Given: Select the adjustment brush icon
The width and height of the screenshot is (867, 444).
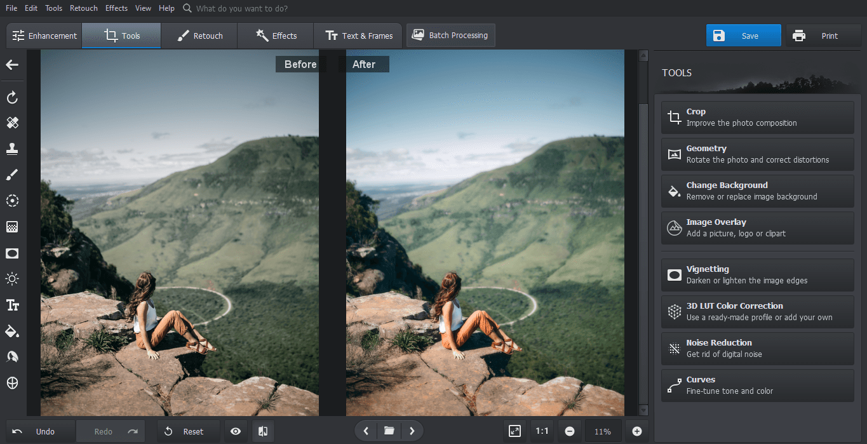Looking at the screenshot, I should [12, 175].
